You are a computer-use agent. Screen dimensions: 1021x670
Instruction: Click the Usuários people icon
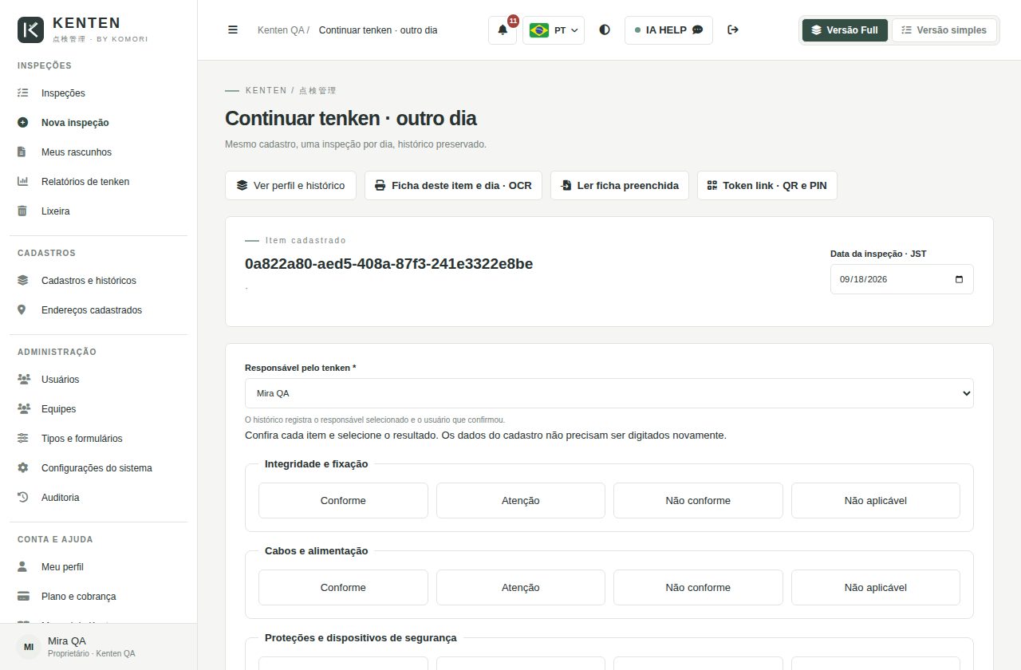(23, 380)
